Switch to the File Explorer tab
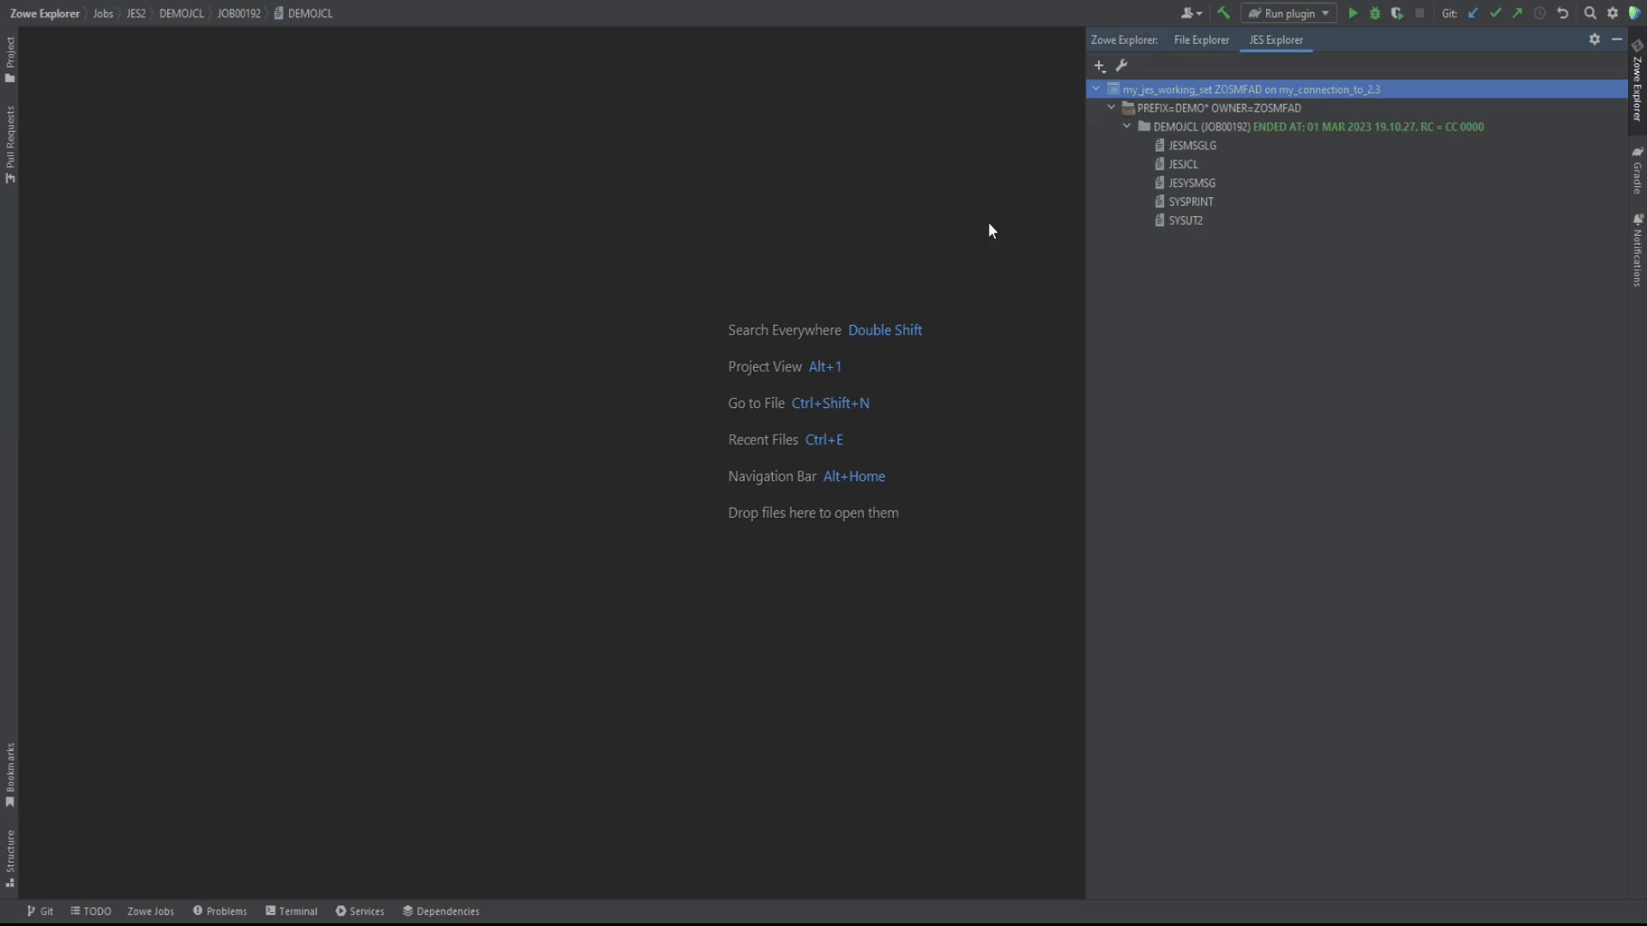Screen dimensions: 1647x926 1201,40
